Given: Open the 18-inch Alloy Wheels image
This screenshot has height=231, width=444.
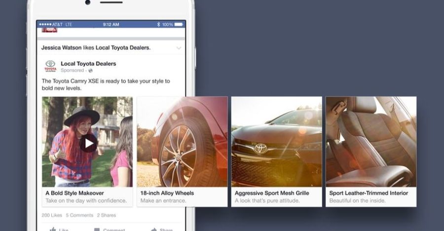Looking at the screenshot, I should pos(182,142).
